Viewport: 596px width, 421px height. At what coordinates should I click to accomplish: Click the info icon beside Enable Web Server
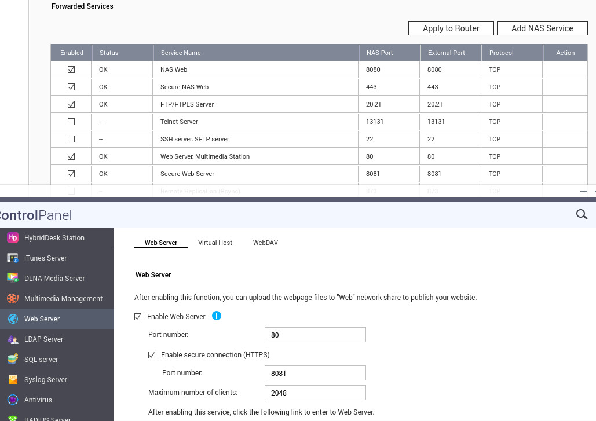[x=217, y=316]
